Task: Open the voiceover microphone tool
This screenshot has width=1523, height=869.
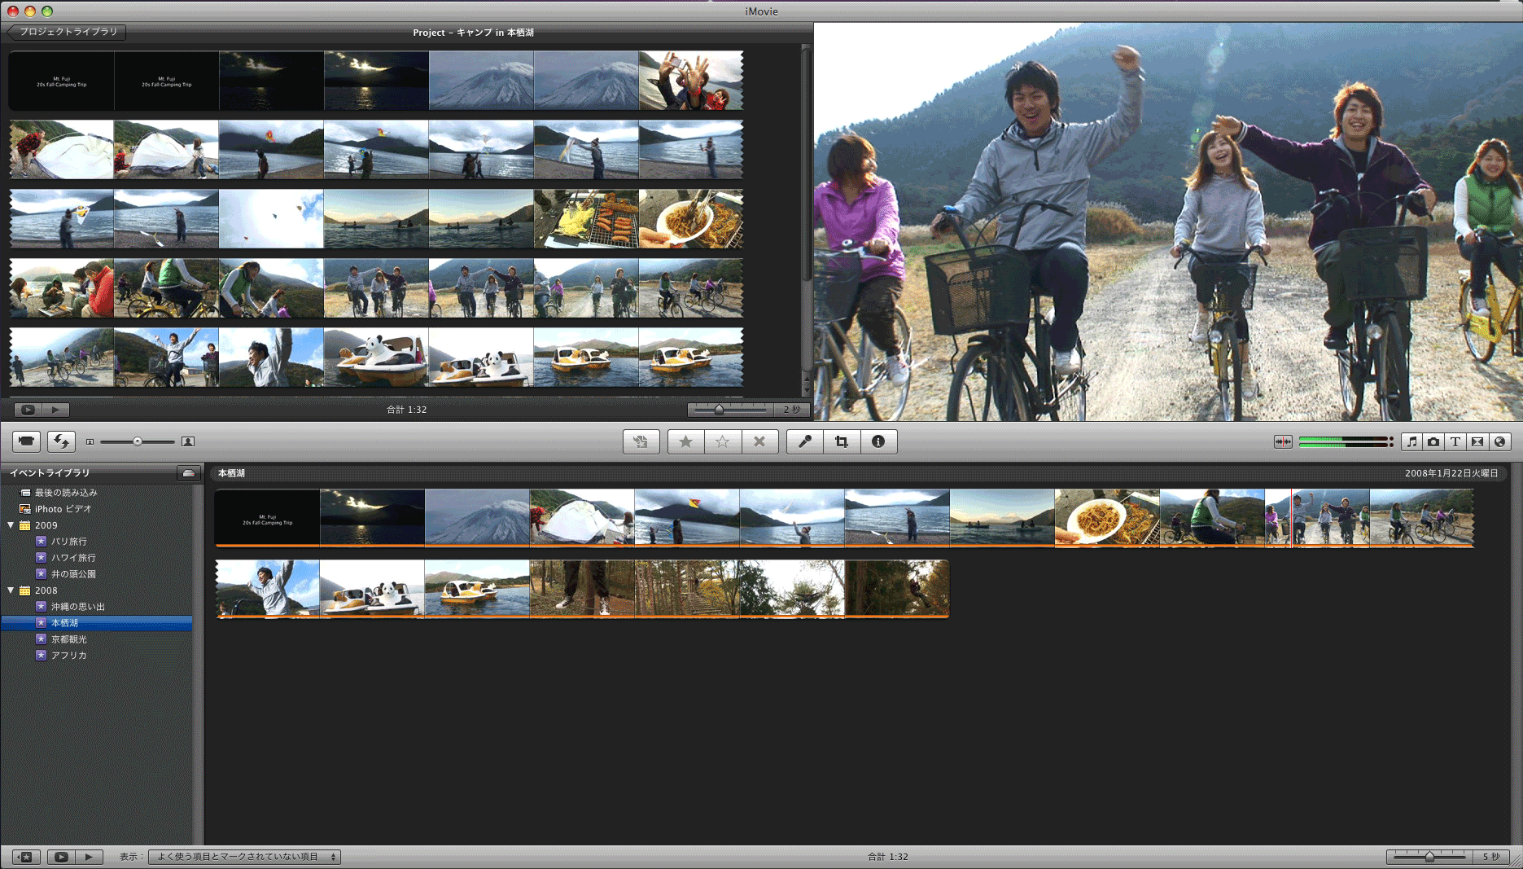Action: (804, 441)
